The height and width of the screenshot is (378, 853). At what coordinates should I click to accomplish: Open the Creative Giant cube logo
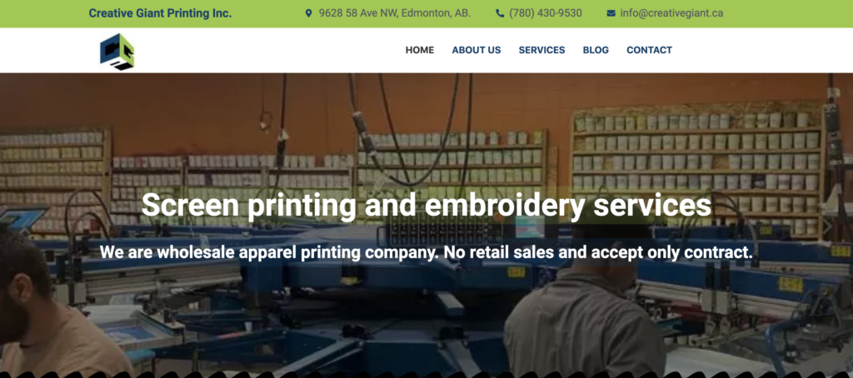117,51
